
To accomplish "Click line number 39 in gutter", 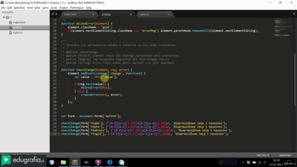I will [x=55, y=70].
